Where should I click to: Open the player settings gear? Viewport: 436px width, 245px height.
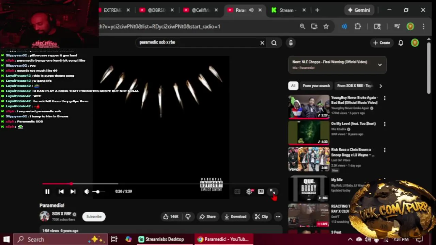pyautogui.click(x=249, y=192)
